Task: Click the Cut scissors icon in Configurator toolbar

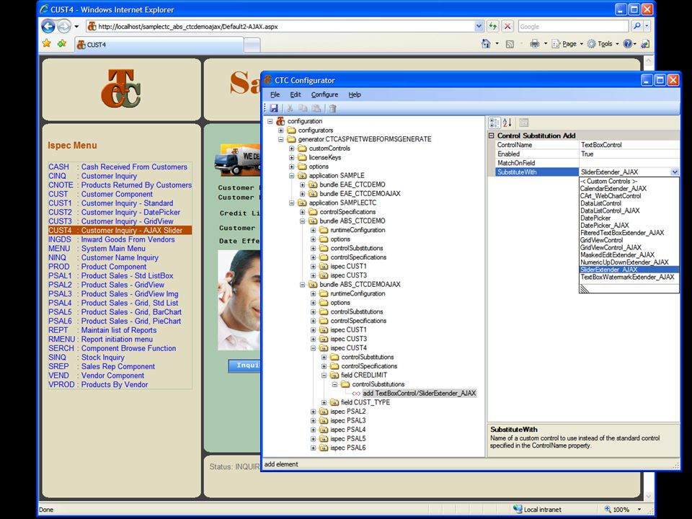Action: click(x=290, y=108)
